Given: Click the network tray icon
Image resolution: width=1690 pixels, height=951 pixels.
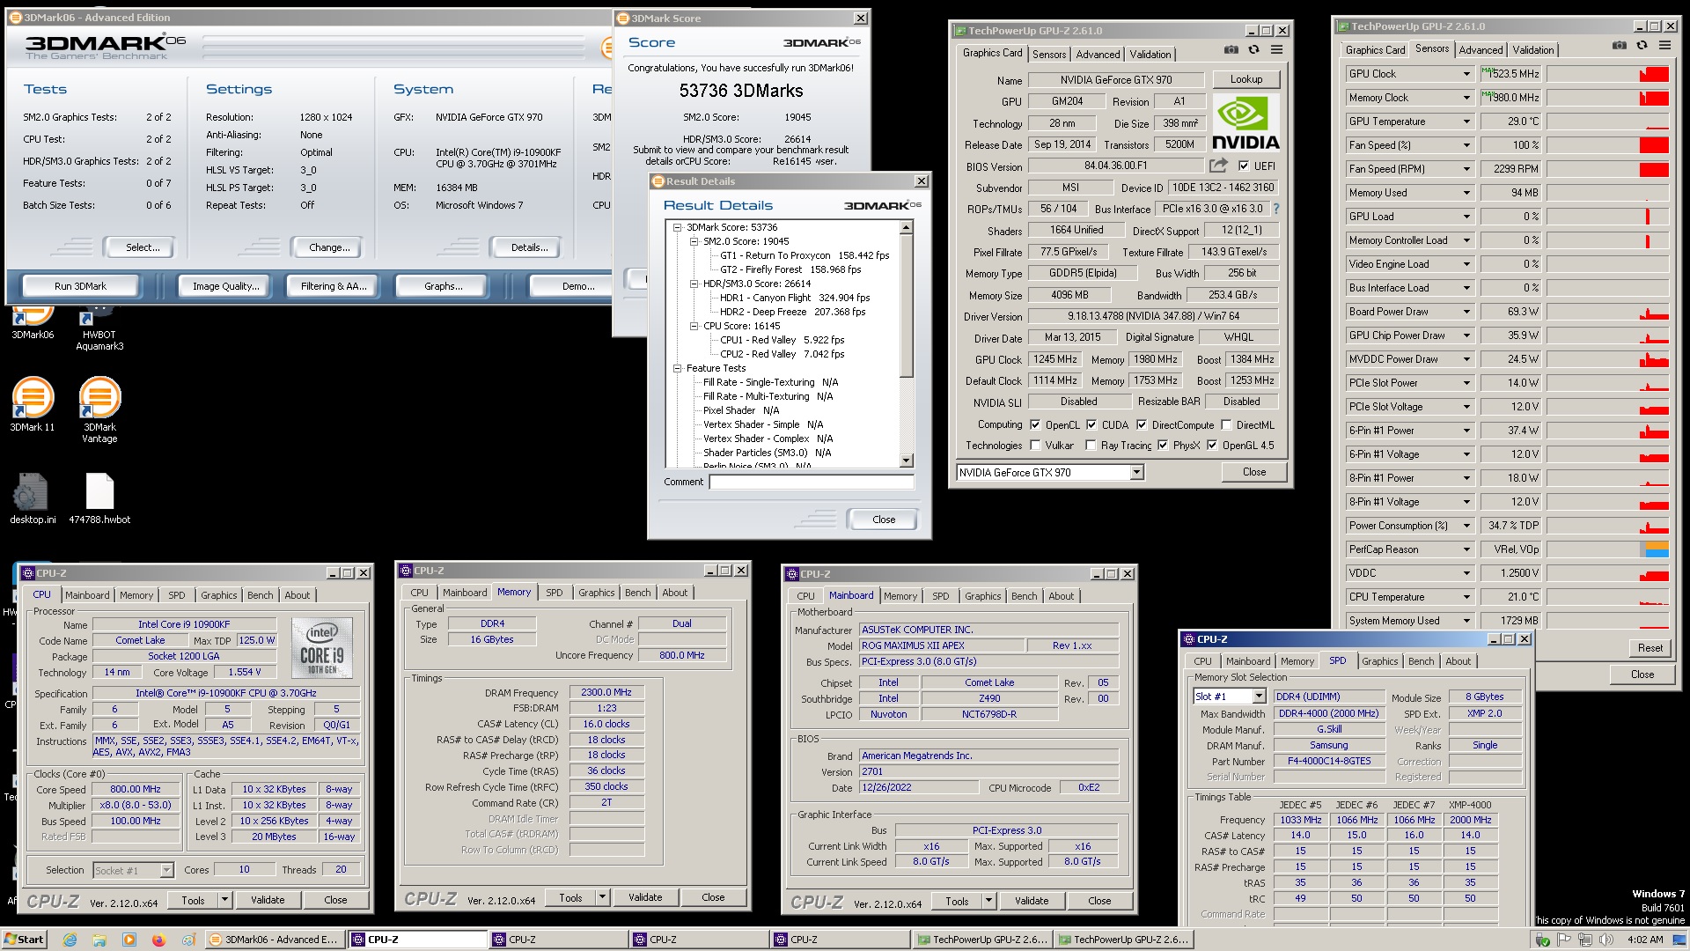Looking at the screenshot, I should click(1585, 940).
